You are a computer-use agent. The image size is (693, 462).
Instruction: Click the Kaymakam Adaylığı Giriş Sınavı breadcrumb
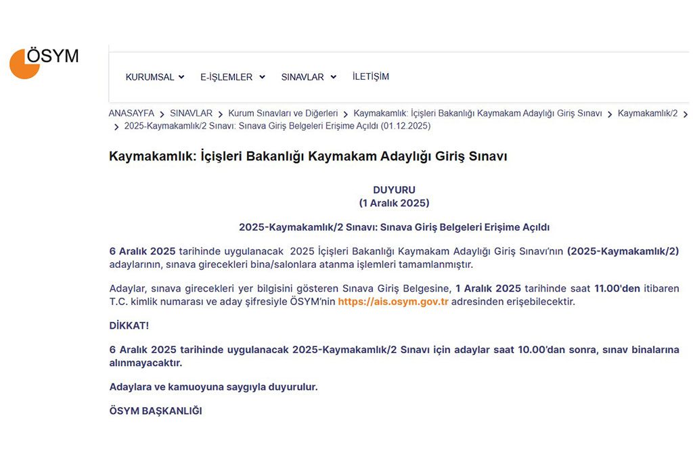point(477,114)
